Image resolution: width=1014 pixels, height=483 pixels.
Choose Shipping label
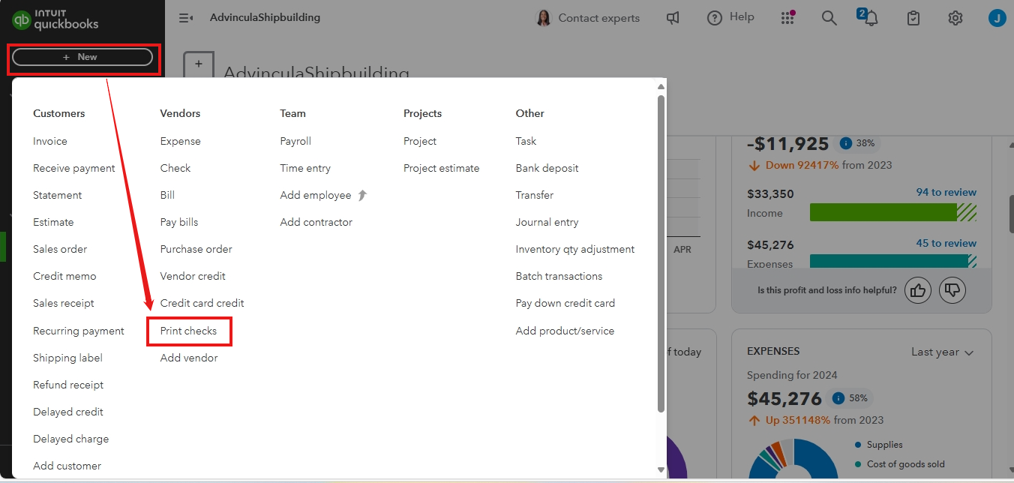pyautogui.click(x=67, y=358)
